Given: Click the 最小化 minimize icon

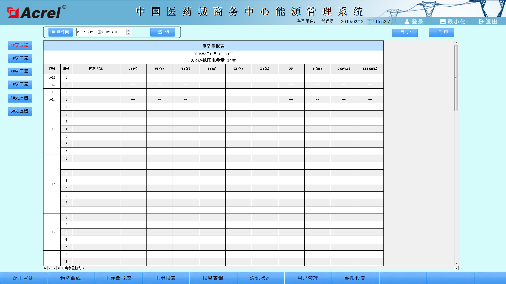Looking at the screenshot, I should click(x=443, y=22).
